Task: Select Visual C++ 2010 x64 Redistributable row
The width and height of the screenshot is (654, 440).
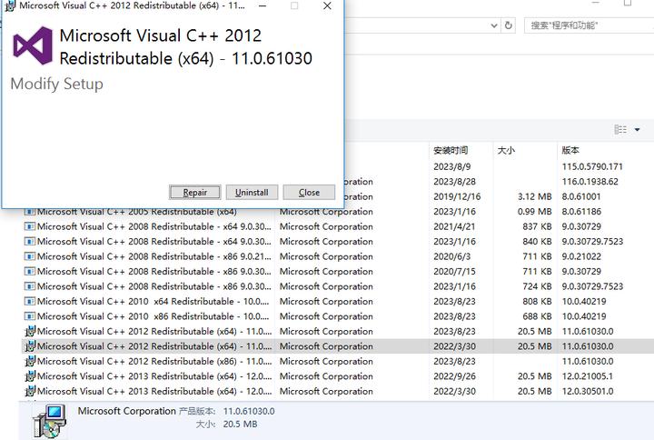Action: tap(338, 302)
